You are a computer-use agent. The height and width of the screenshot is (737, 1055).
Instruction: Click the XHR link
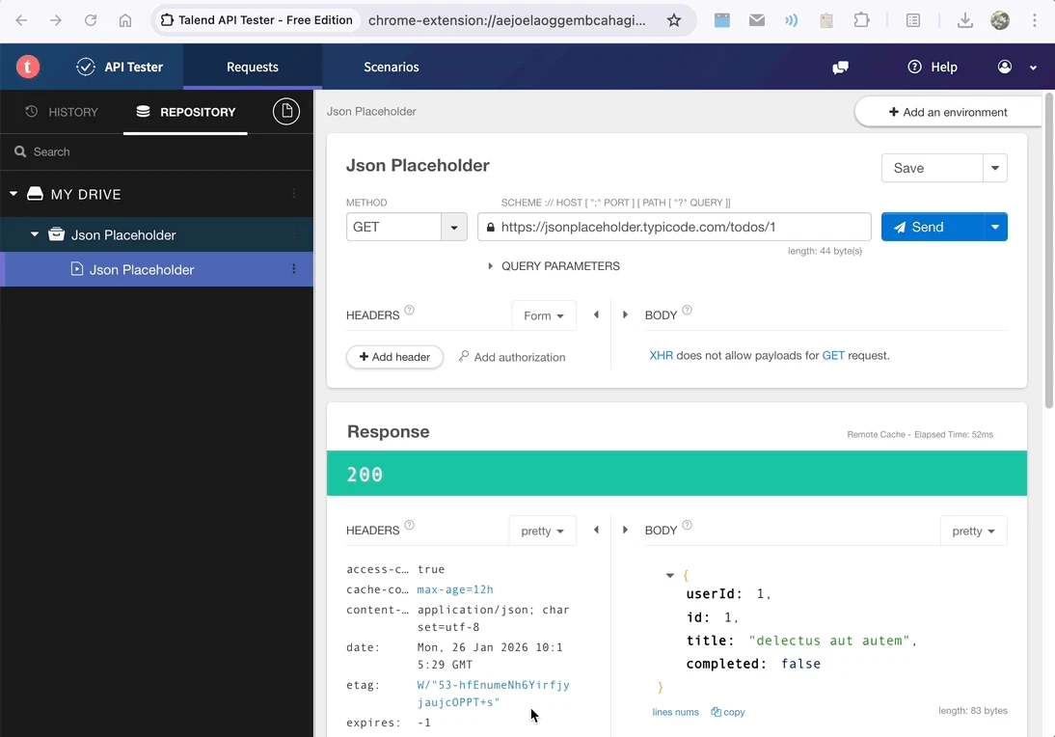pyautogui.click(x=661, y=355)
